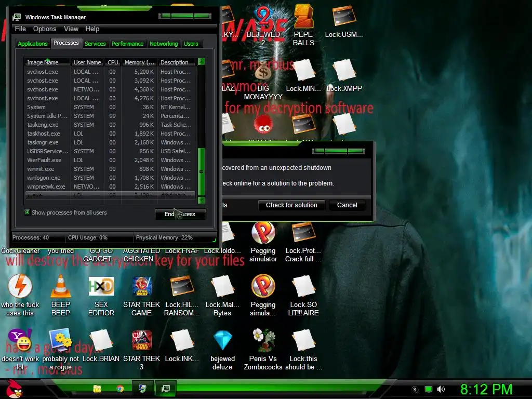Screen dimensions: 532x399
Task: Open the File menu in Task Manager
Action: click(x=20, y=29)
